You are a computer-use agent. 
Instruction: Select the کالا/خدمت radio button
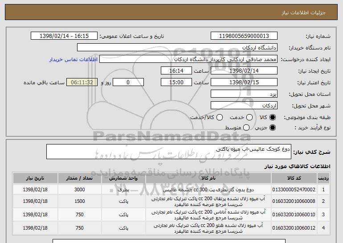click(x=220, y=117)
